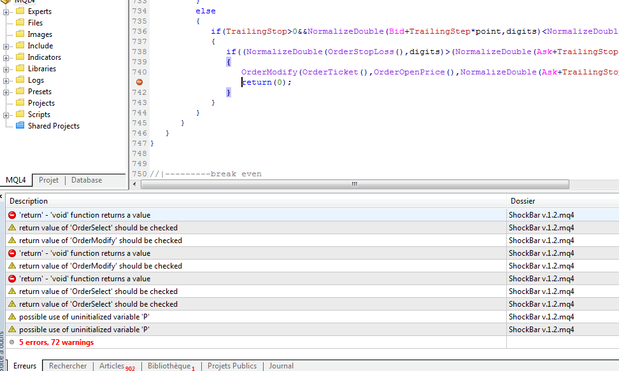This screenshot has height=371, width=619.
Task: Click the Images folder icon
Action: [20, 34]
